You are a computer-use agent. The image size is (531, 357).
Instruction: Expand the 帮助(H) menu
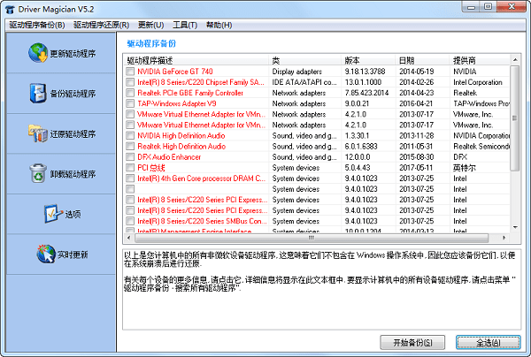(x=218, y=25)
